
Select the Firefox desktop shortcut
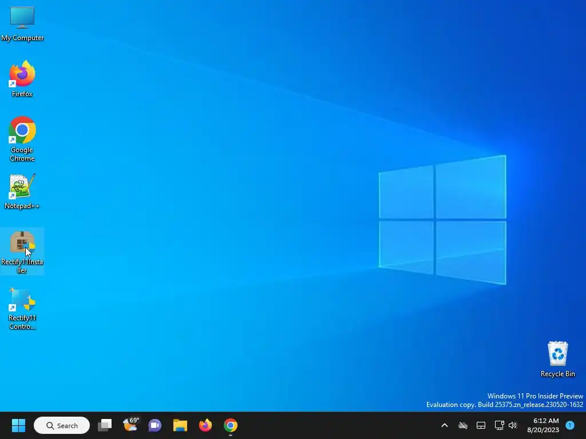tap(22, 79)
